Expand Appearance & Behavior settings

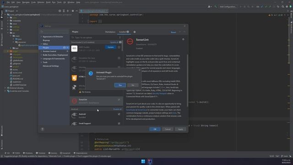[41, 37]
